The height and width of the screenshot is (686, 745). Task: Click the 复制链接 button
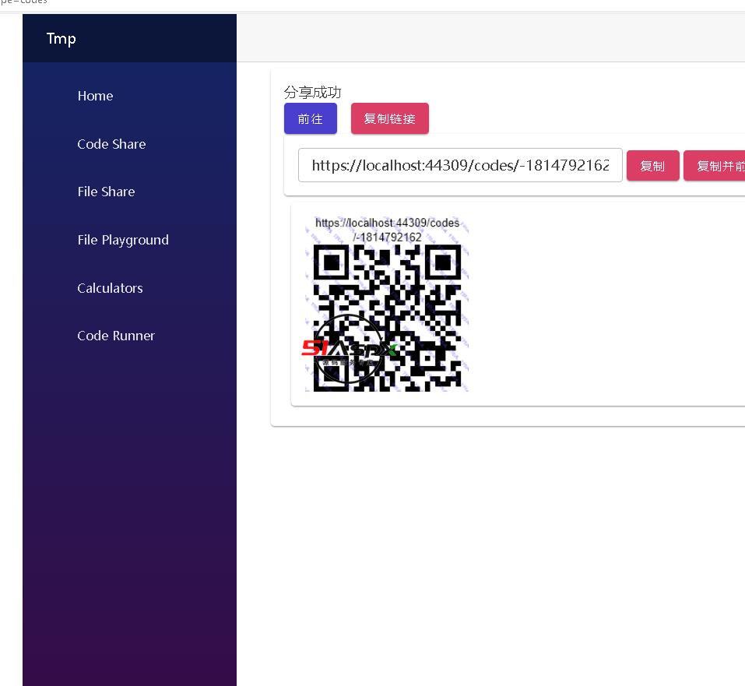[389, 118]
